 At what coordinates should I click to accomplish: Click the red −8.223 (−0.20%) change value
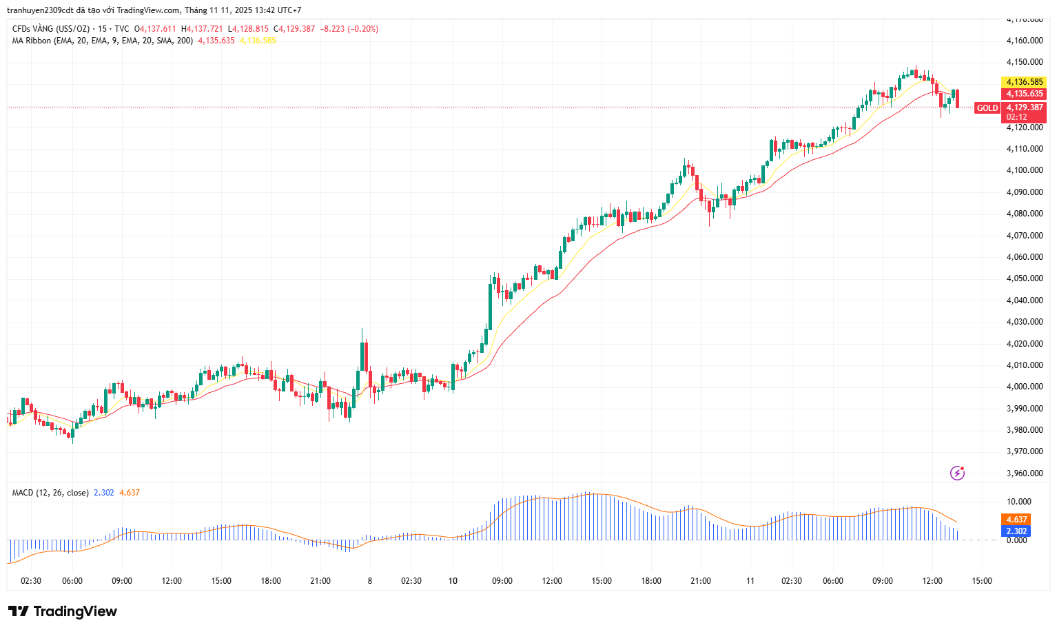349,29
